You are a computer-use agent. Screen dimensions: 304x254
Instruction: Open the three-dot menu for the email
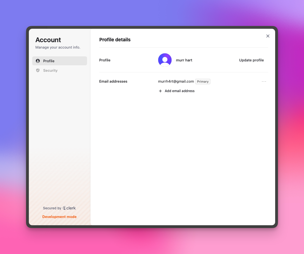(x=264, y=82)
